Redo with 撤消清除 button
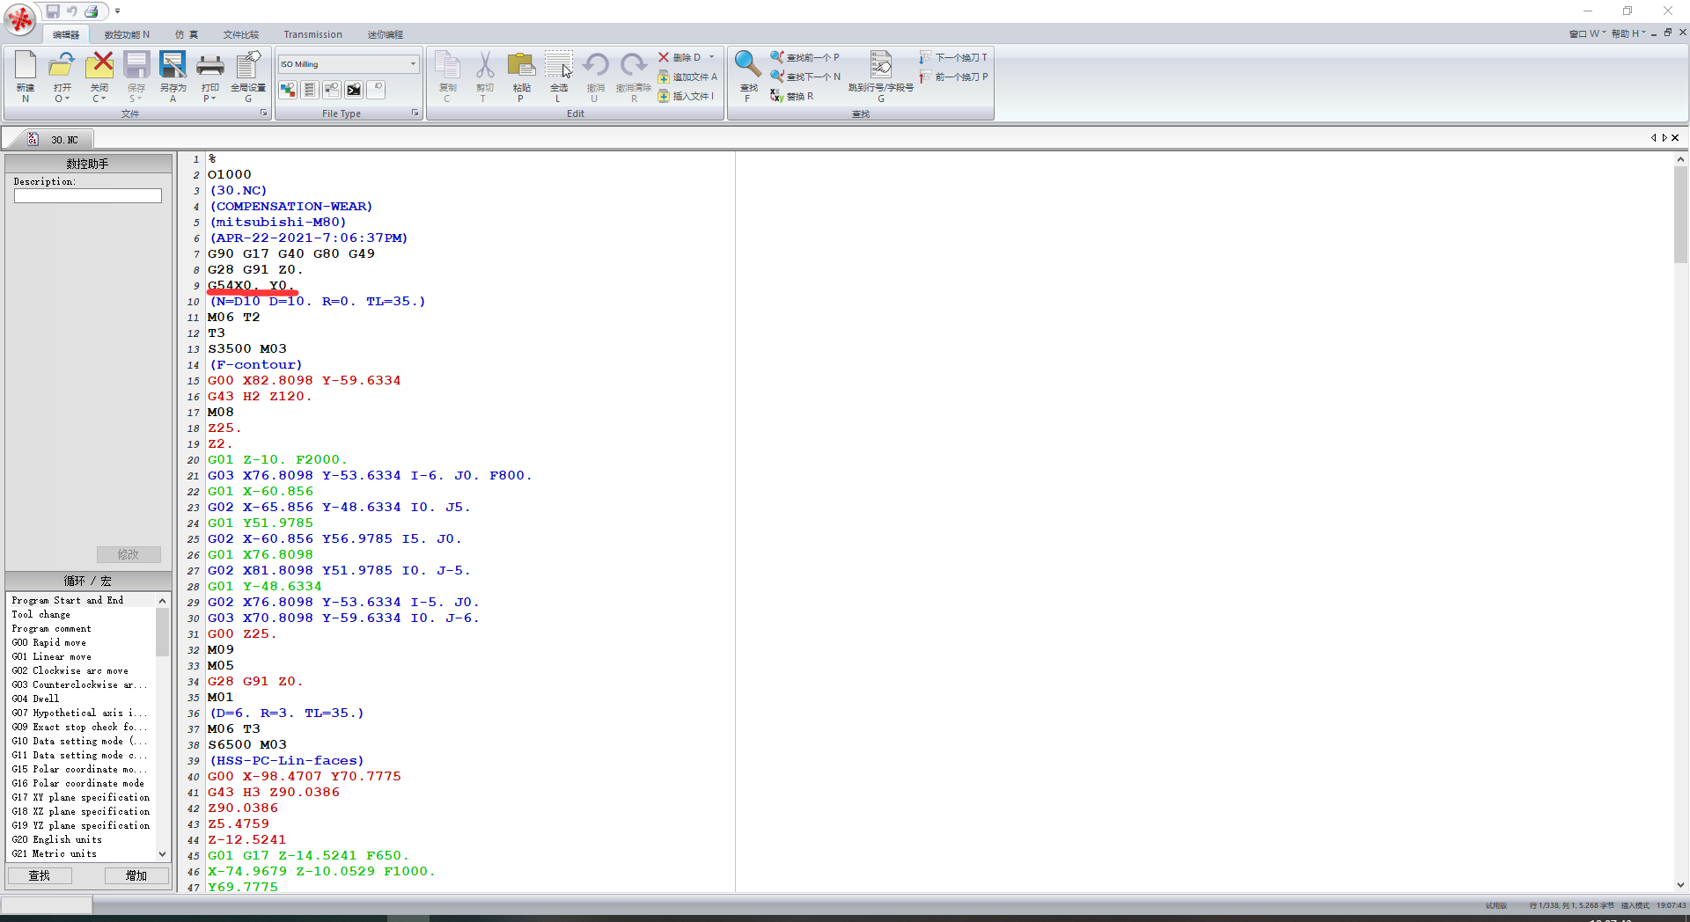 (634, 77)
